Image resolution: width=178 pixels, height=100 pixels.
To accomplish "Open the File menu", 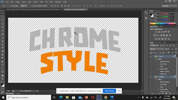I will 7,2.
